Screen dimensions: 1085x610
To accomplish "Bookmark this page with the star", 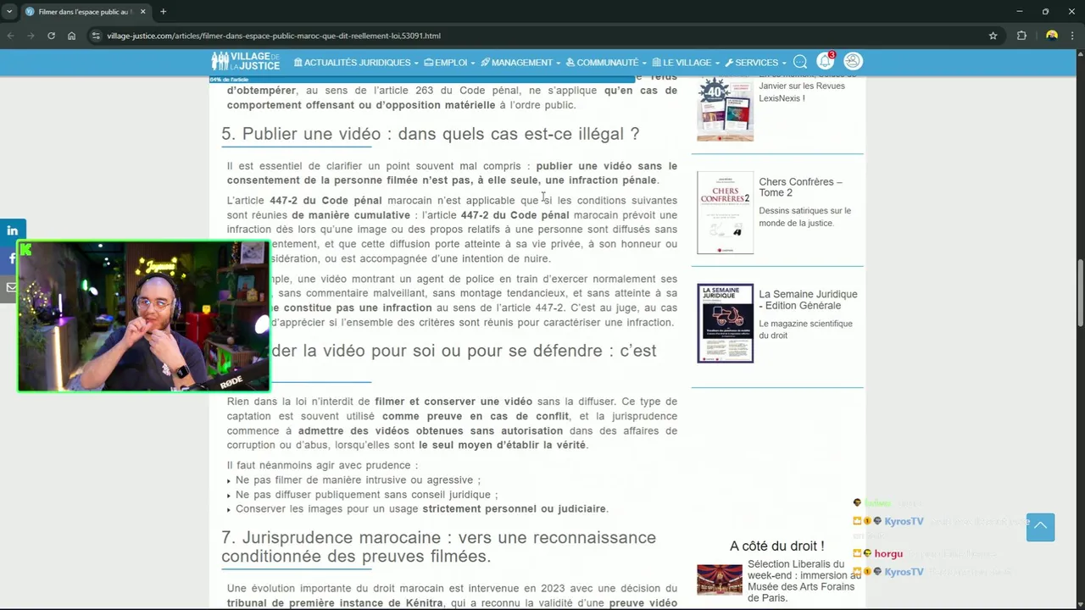I will [993, 36].
